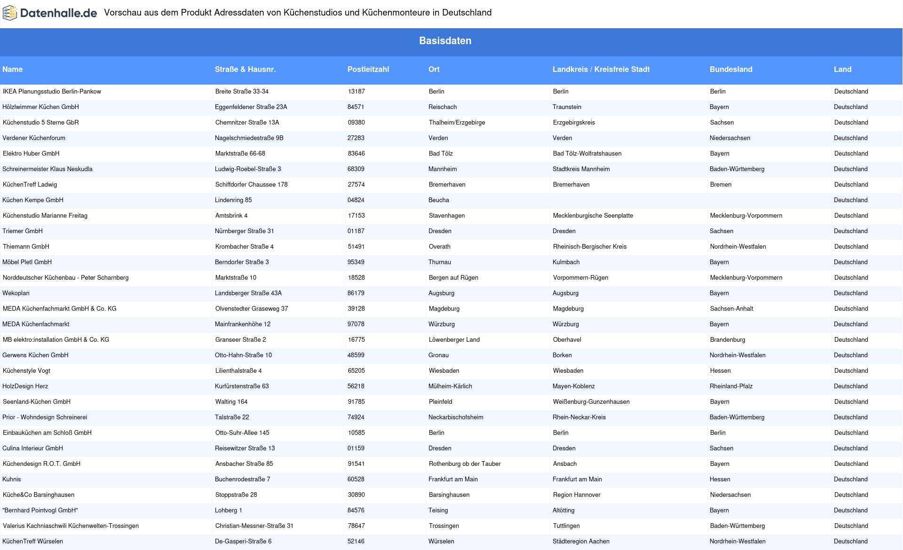Click Gerwens Küchen GmbH name
The image size is (903, 550).
[x=35, y=355]
